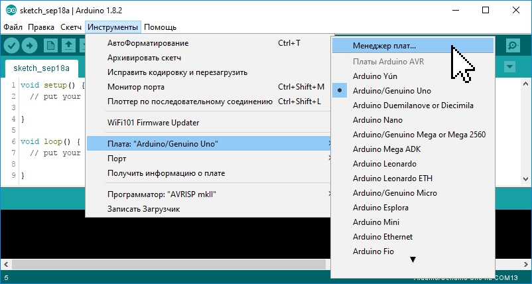
Task: Select Arduino Fio board
Action: coord(413,251)
